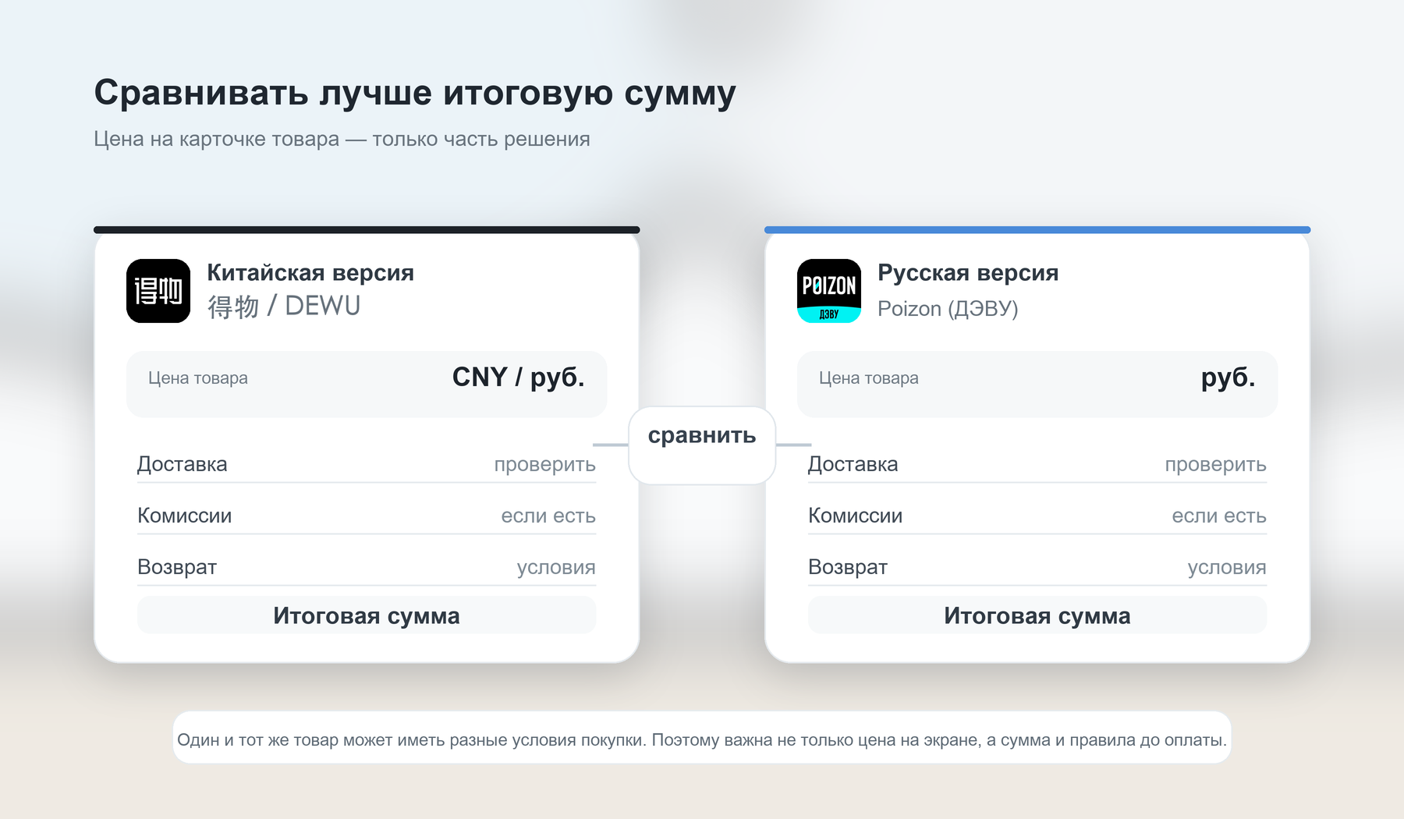Click the «Poizon (ДЭВУ)» label

coord(948,309)
